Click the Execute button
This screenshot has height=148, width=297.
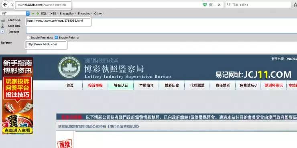coord(14,32)
